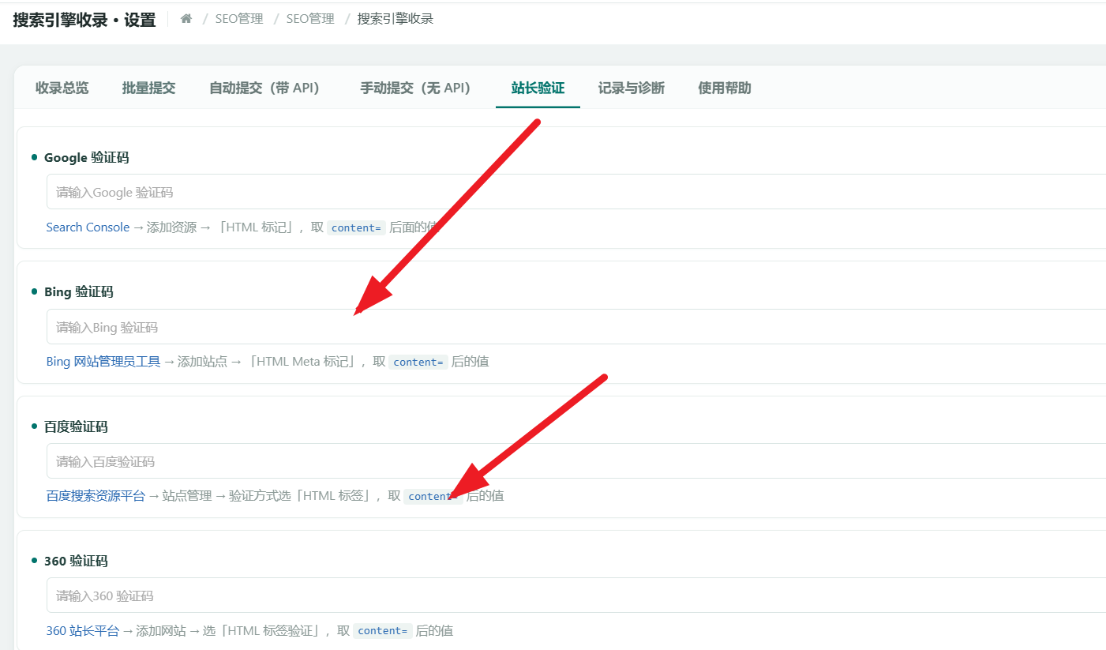Click content= code tag under 360 field
Screen dimensions: 1106x650
point(383,630)
